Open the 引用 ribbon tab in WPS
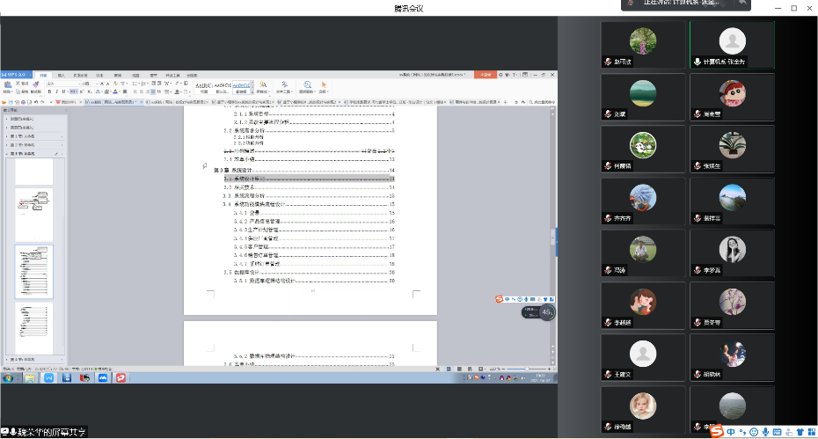 pos(99,75)
